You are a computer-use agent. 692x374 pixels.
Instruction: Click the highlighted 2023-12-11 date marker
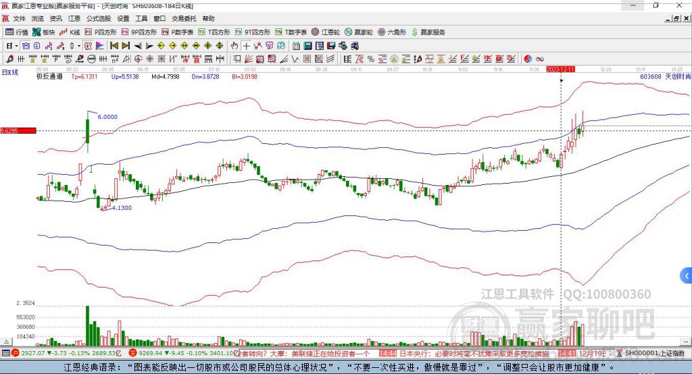tap(560, 70)
